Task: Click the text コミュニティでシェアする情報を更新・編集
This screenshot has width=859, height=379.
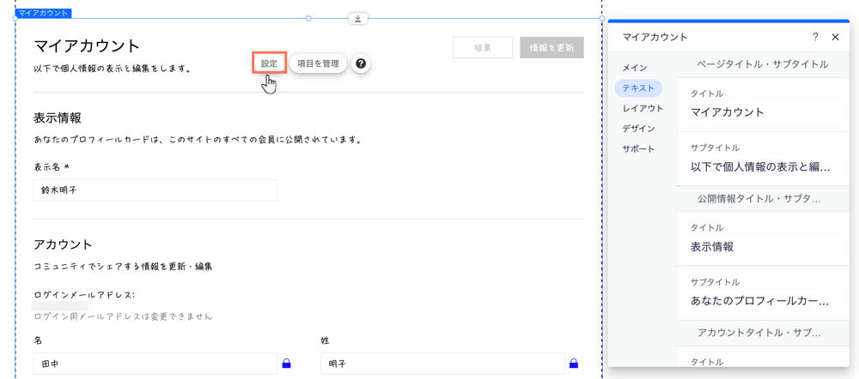Action: [x=123, y=267]
